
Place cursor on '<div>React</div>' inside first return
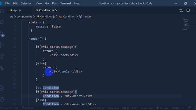tap(64, 55)
